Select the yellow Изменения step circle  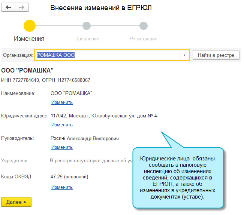tap(30, 26)
